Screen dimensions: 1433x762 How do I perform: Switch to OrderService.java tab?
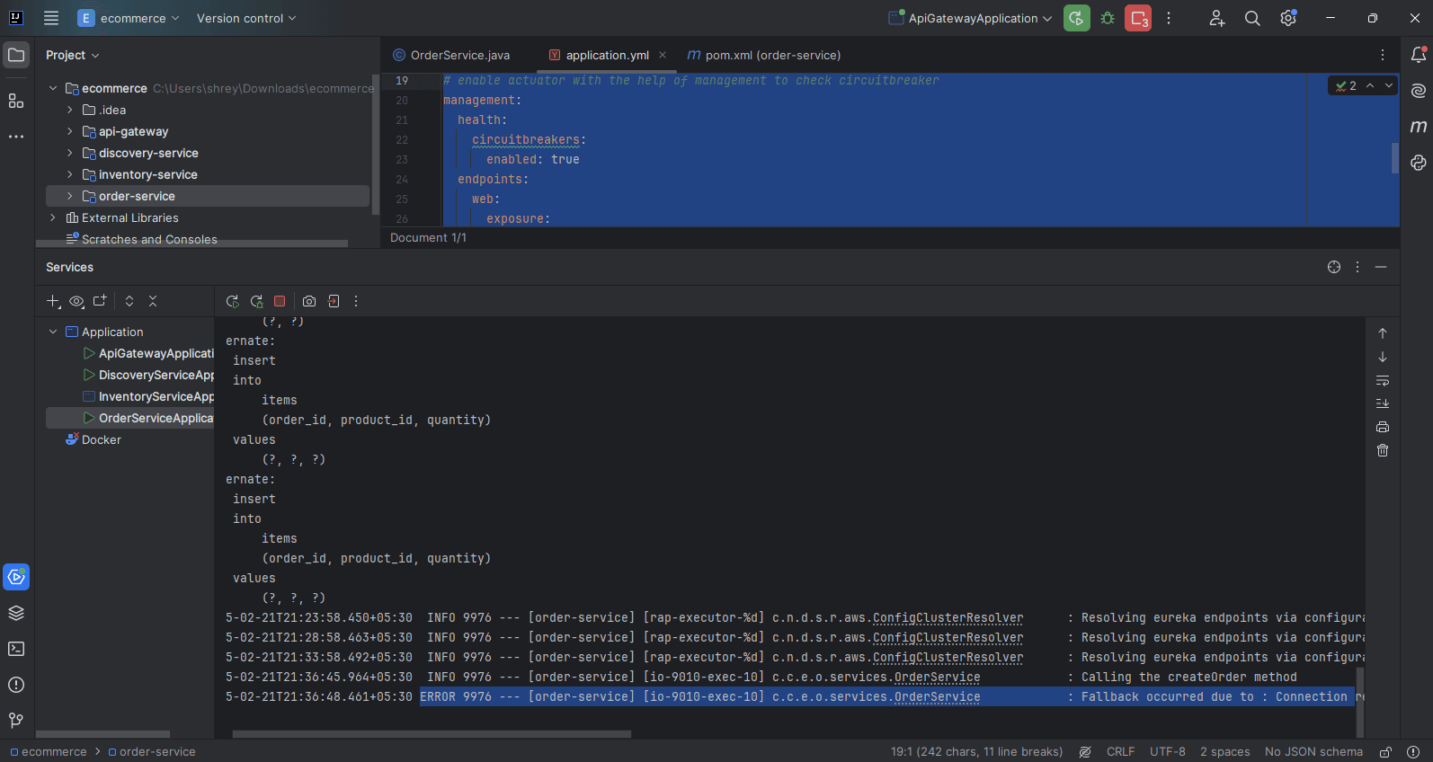(x=451, y=55)
